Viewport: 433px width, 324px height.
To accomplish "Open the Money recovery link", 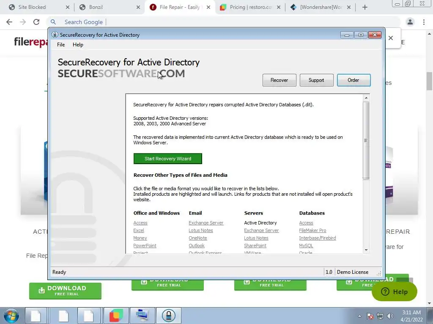I will click(x=140, y=238).
